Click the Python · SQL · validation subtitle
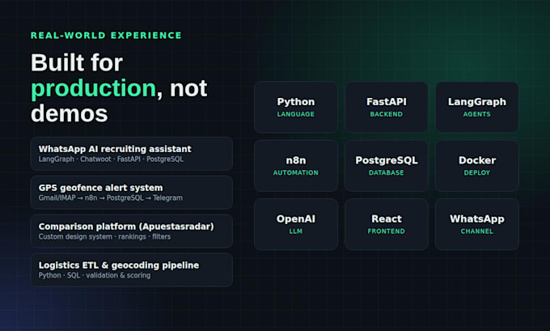Image resolution: width=550 pixels, height=331 pixels. coord(95,275)
